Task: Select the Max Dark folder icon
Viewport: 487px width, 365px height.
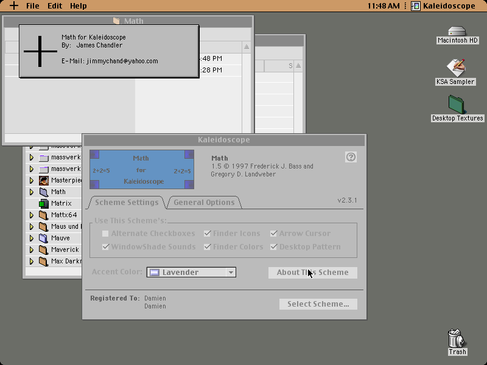Action: click(x=44, y=262)
